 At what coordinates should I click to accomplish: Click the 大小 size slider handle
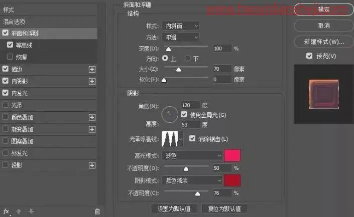[x=178, y=69]
